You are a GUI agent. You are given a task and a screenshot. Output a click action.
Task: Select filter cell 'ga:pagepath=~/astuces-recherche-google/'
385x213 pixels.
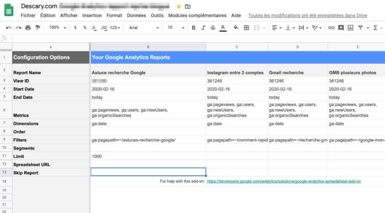coord(148,140)
